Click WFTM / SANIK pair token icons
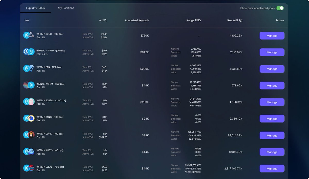Image resolution: width=309 pixels, height=179 pixels. [29, 118]
